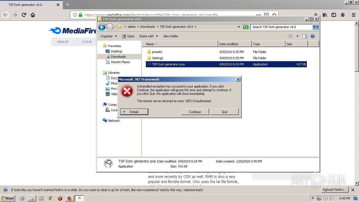Toggle the preview pane icon

305,36
